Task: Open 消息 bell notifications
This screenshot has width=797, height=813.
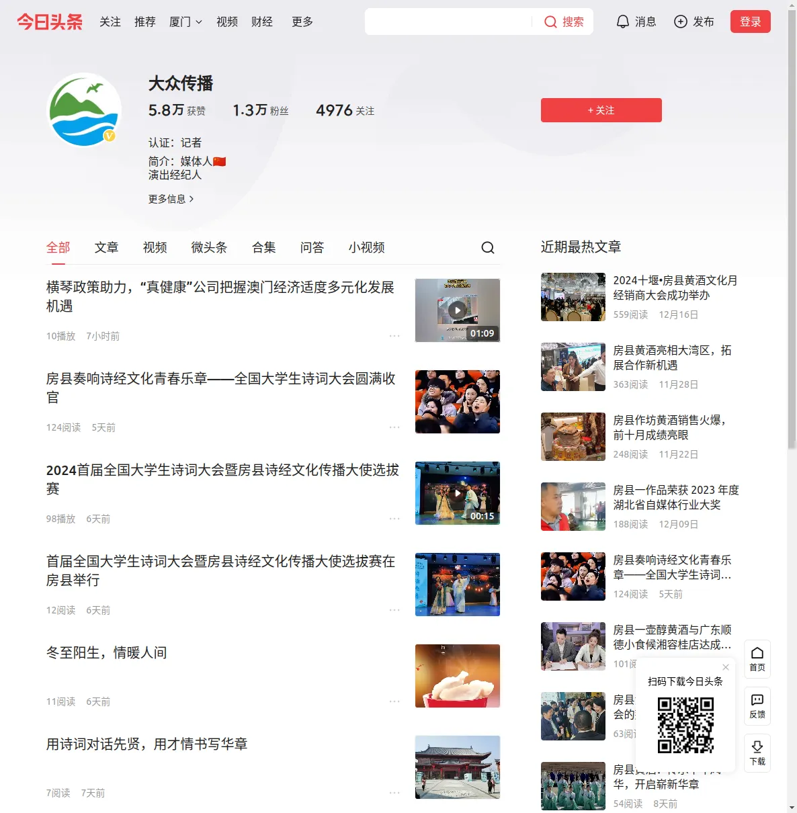Action: [623, 22]
